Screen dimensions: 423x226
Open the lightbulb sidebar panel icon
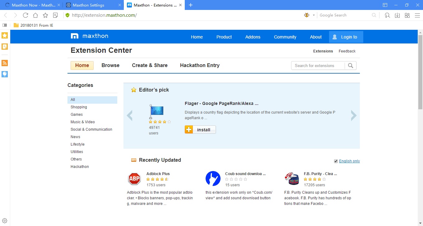click(4, 74)
